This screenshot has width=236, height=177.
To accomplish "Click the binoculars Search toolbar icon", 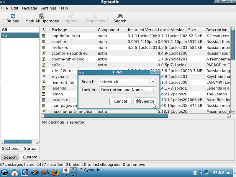I will click(120, 16).
